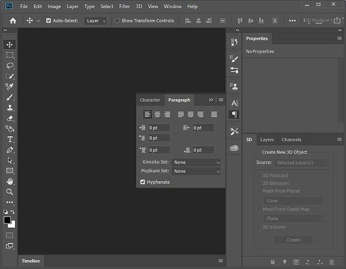Screen dimensions: 346x269
Task: Click the Paragraph panel icon in dock
Action: tap(234, 114)
